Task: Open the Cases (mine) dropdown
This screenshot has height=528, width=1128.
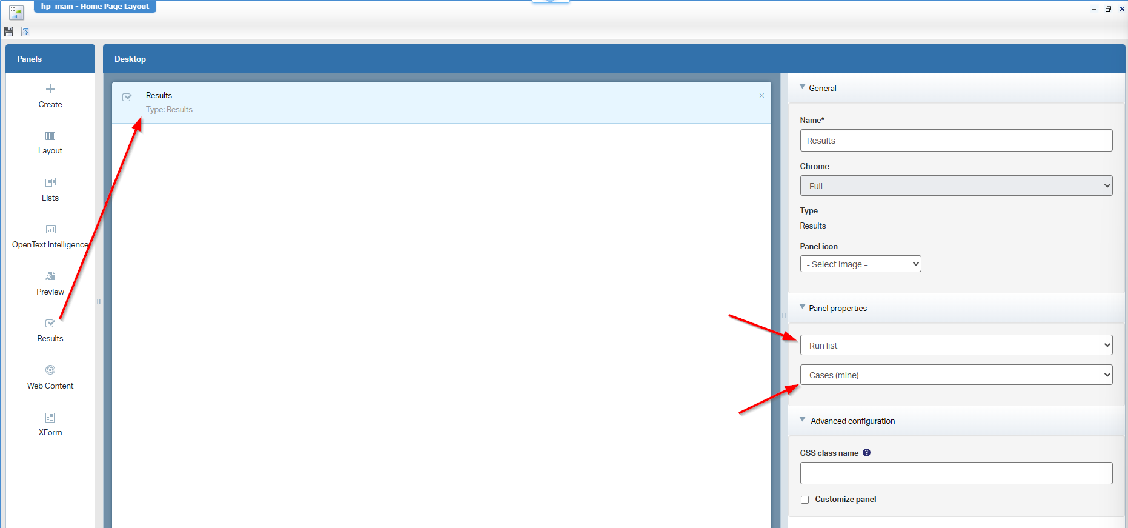Action: (x=956, y=375)
